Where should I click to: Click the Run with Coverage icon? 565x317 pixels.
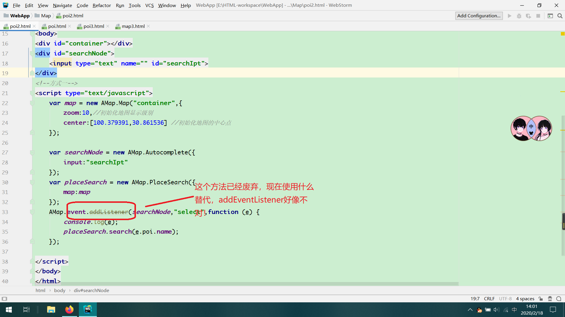(529, 16)
